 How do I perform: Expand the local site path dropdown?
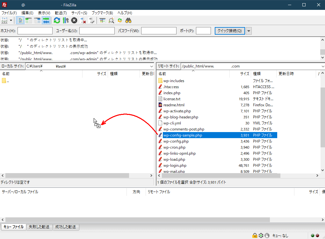(152, 66)
